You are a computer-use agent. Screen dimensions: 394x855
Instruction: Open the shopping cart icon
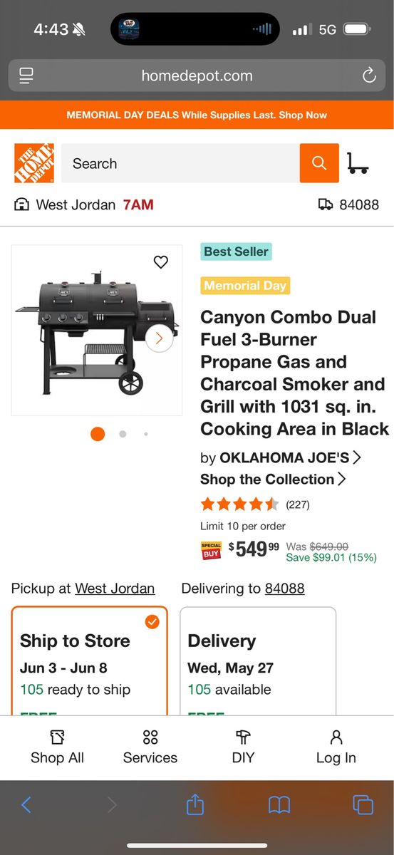click(x=358, y=163)
